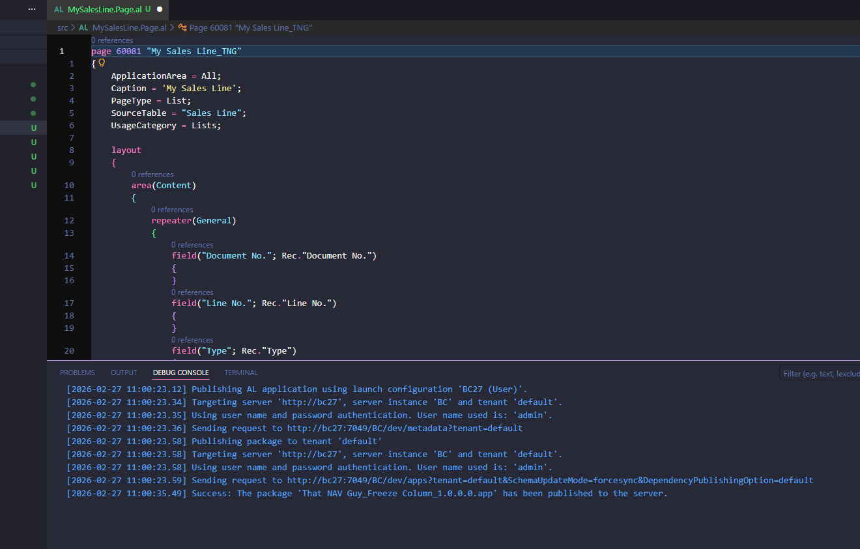Open the TERMINAL panel tab
860x549 pixels.
pyautogui.click(x=241, y=373)
